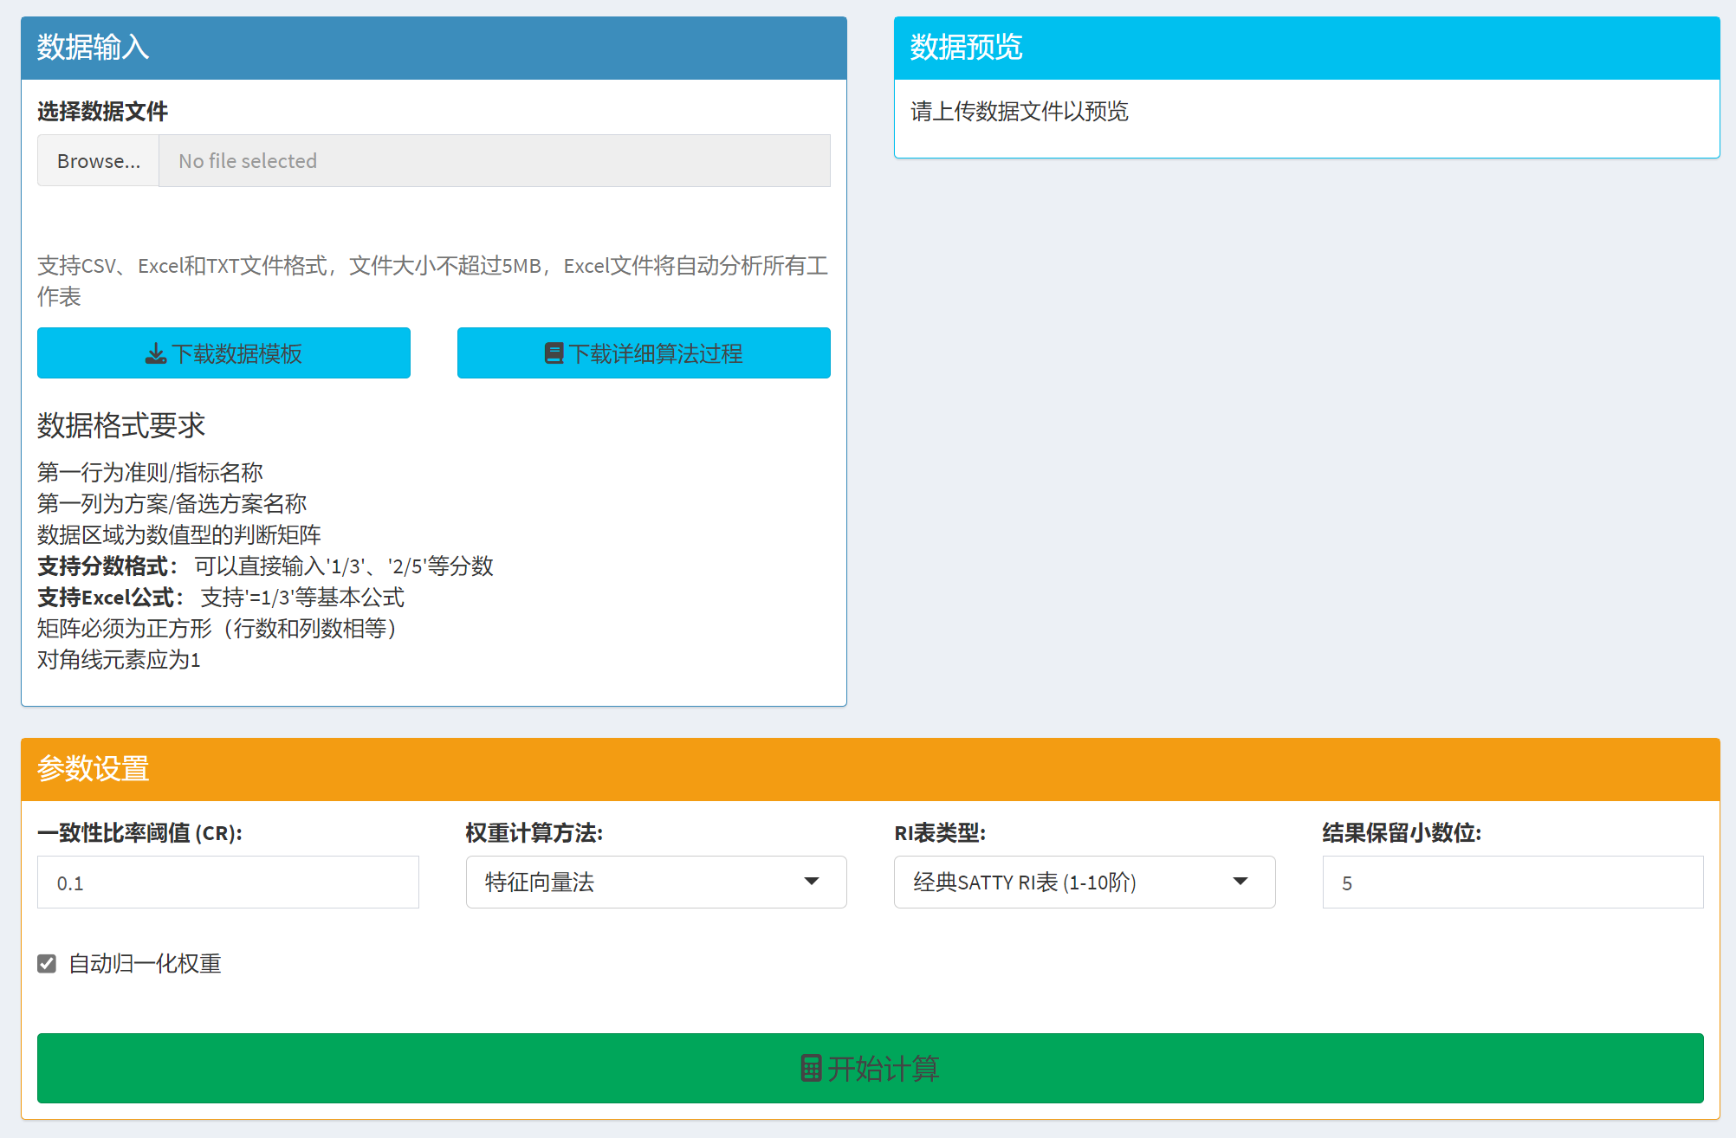
Task: Click the Browse... file button
Action: coord(98,161)
